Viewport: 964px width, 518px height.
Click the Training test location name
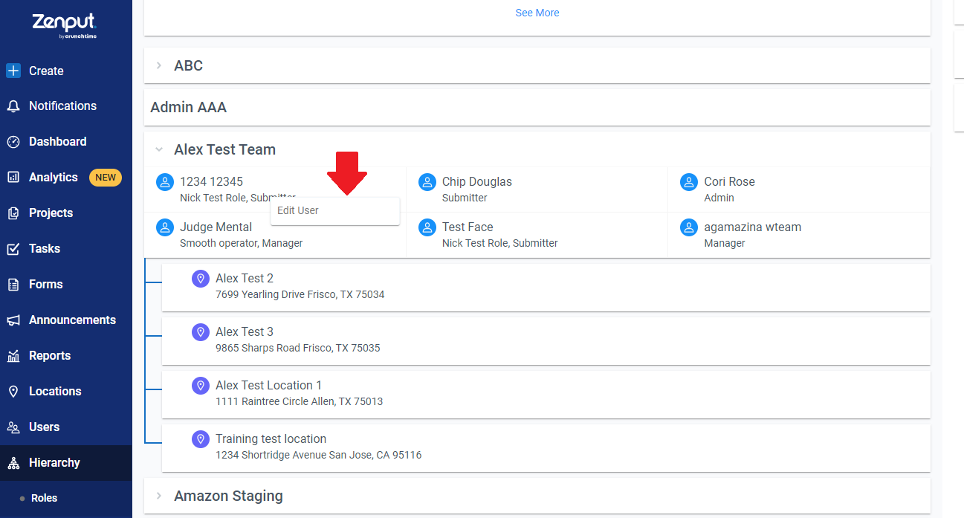(271, 438)
